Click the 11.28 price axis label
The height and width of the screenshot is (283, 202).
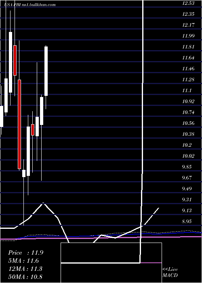pos(188,80)
